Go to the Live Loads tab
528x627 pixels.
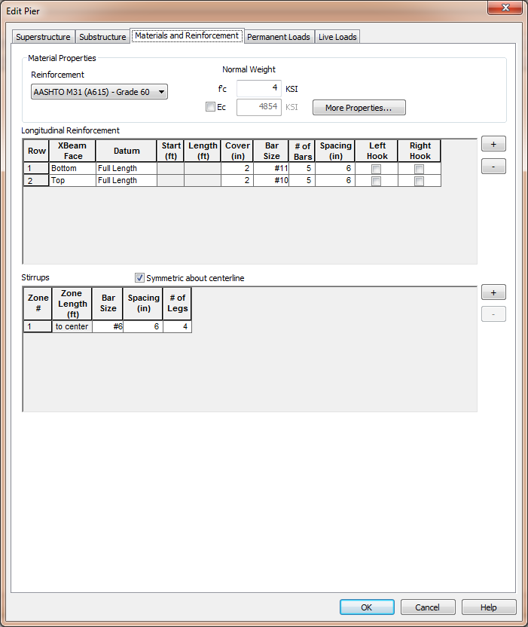[x=337, y=37]
